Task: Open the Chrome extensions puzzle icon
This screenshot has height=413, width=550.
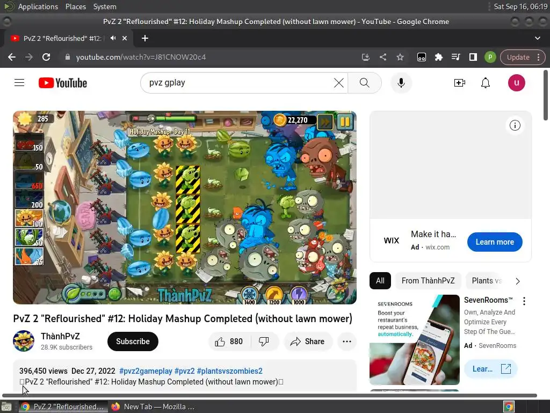Action: coord(438,57)
